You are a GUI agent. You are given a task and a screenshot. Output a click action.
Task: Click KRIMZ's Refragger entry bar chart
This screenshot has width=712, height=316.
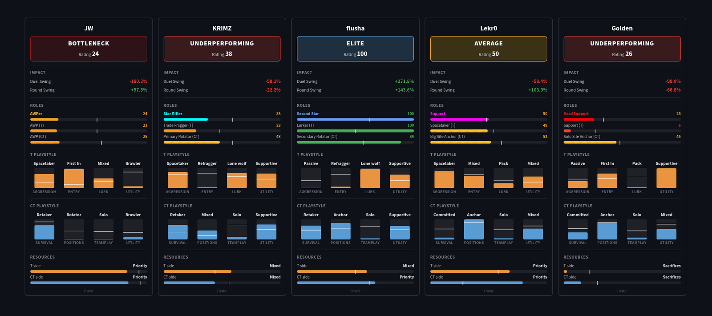point(207,178)
